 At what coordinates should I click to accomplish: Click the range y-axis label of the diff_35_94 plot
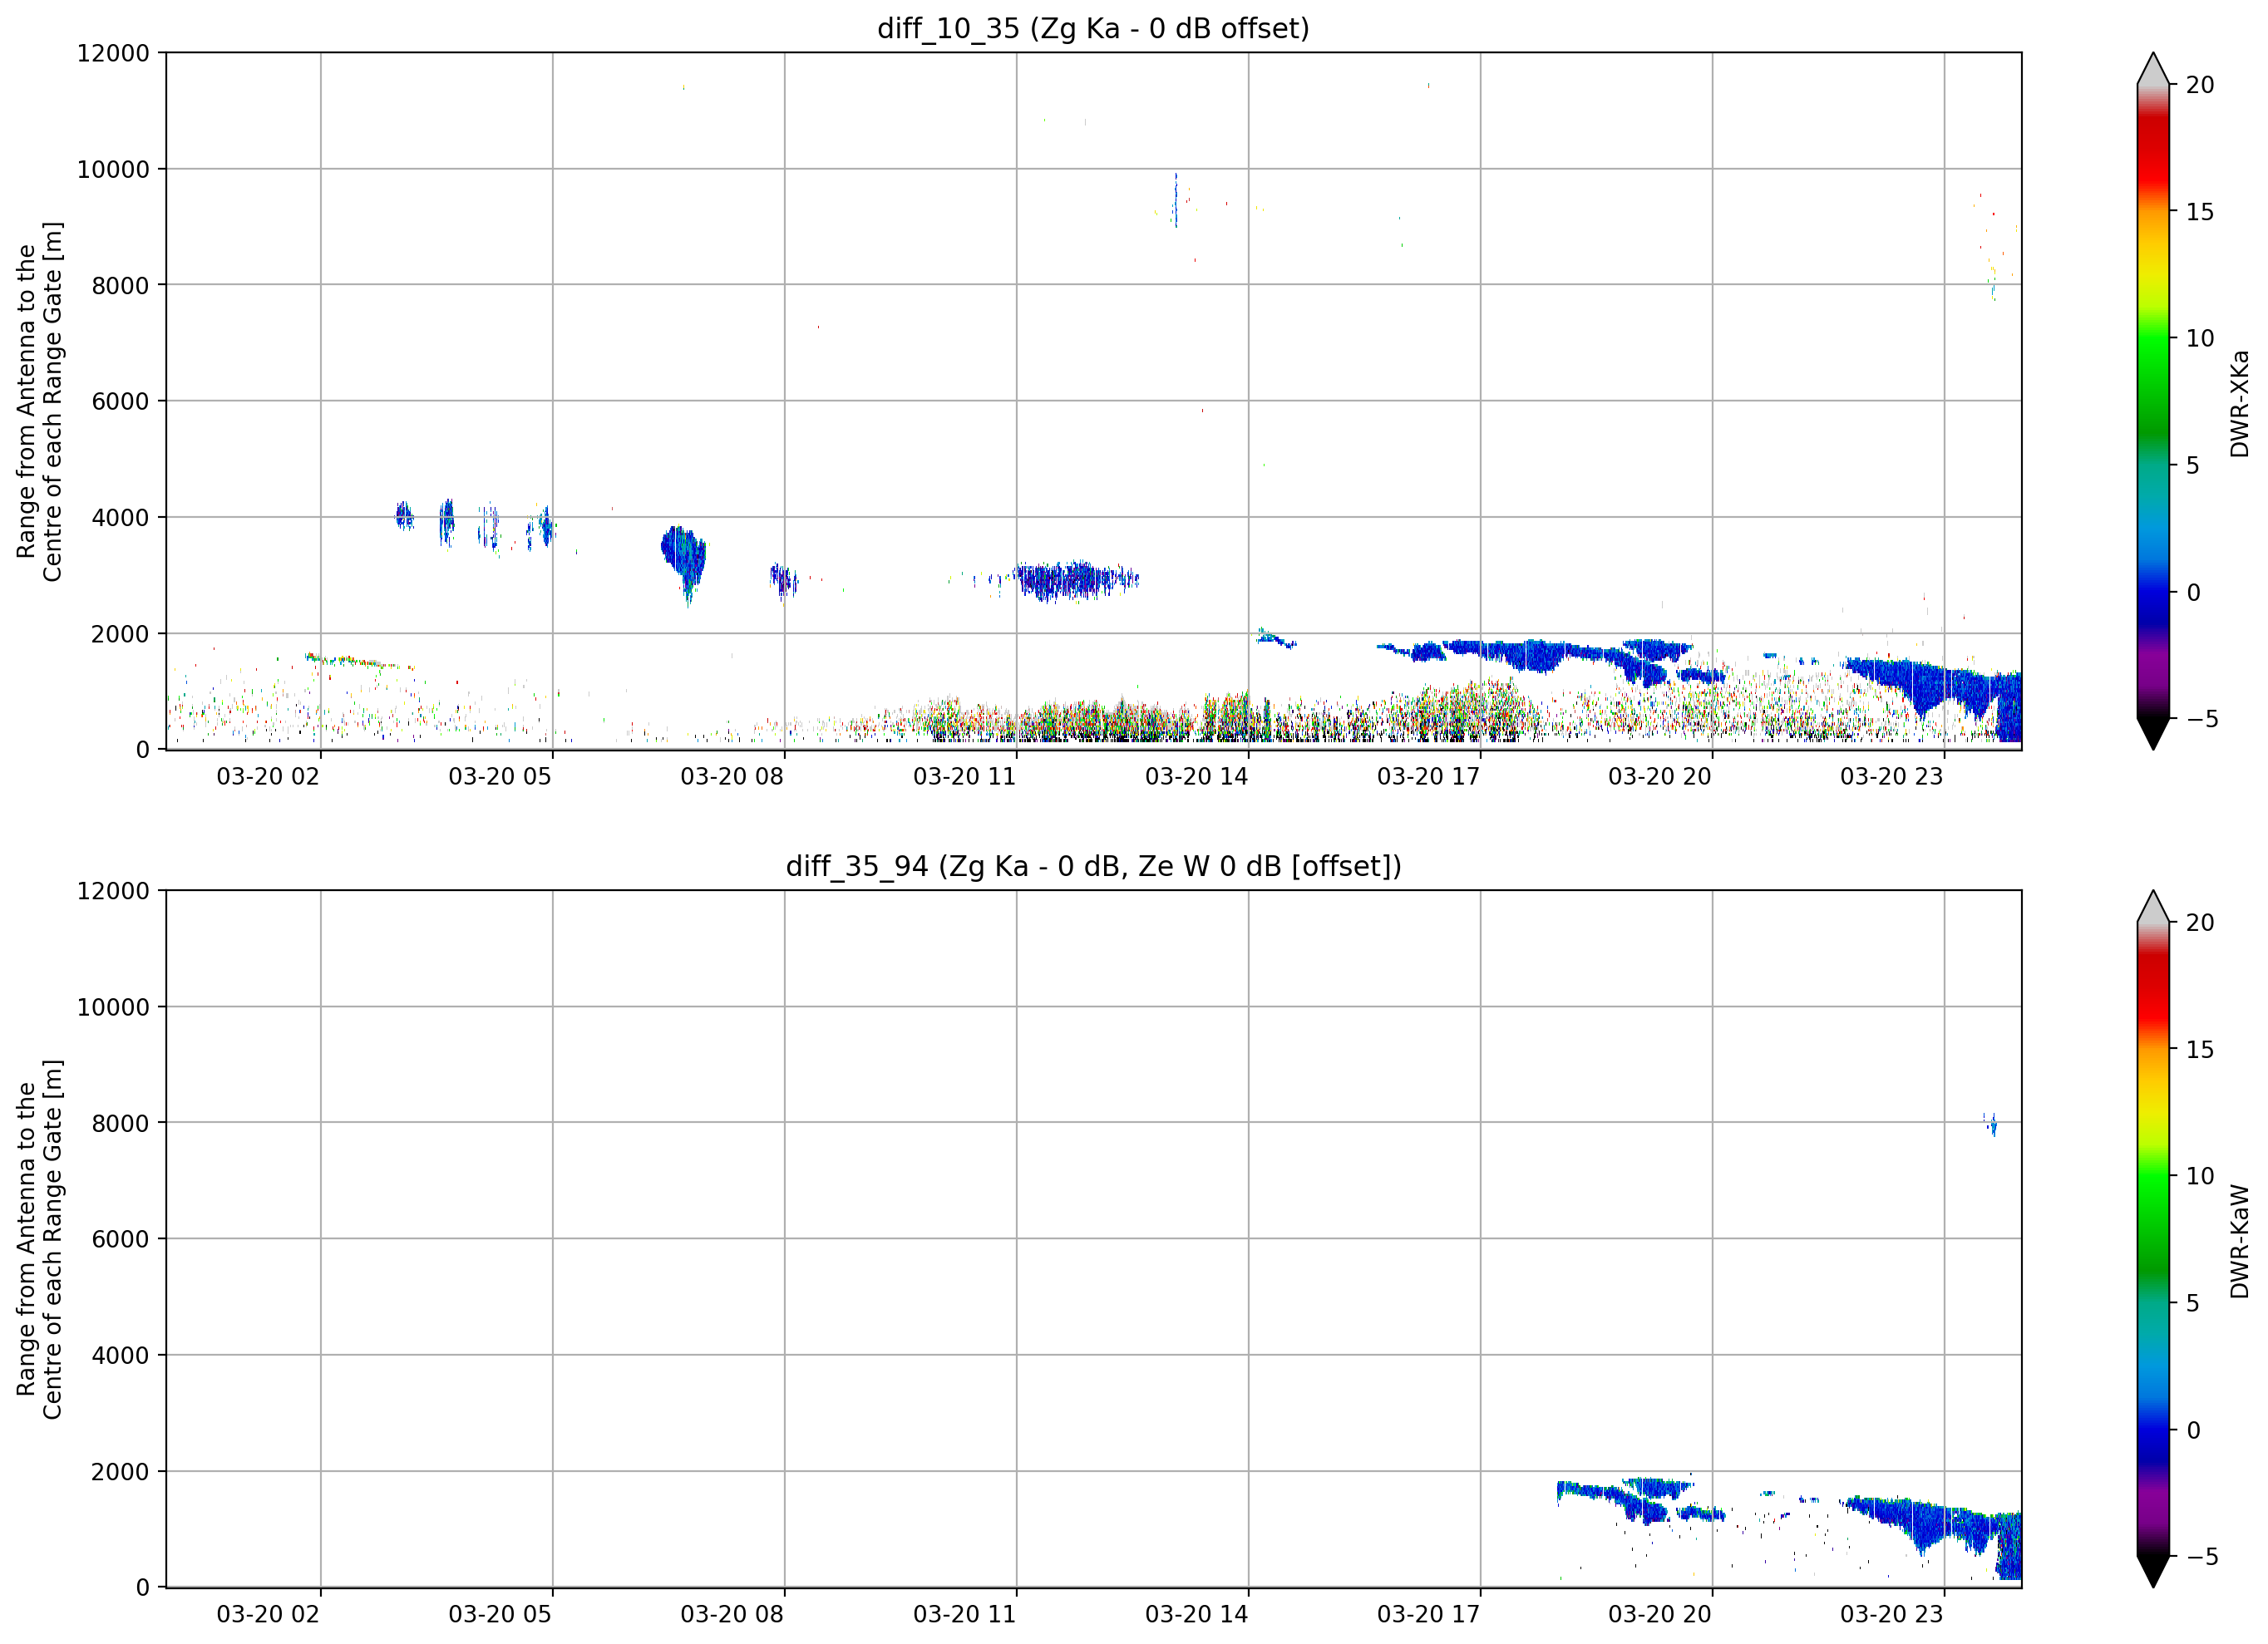coord(39,1239)
